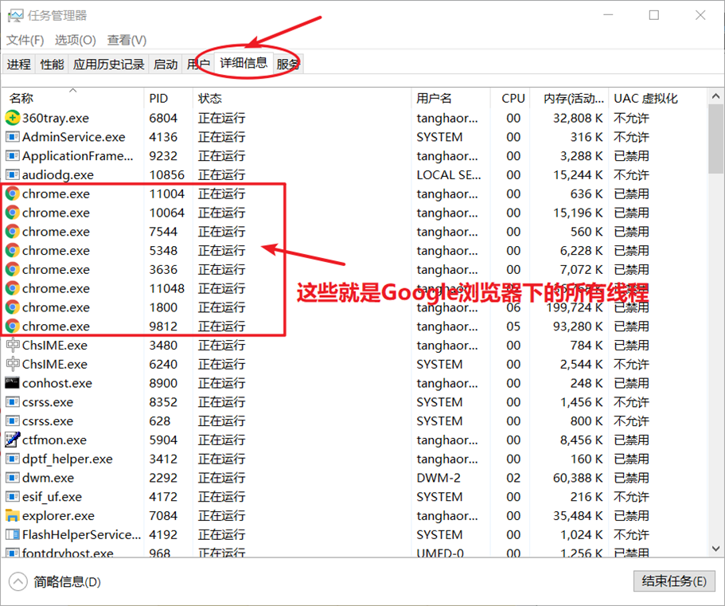Click ChsIME.exe icon for PID 6240
This screenshot has height=606, width=725.
pos(13,364)
